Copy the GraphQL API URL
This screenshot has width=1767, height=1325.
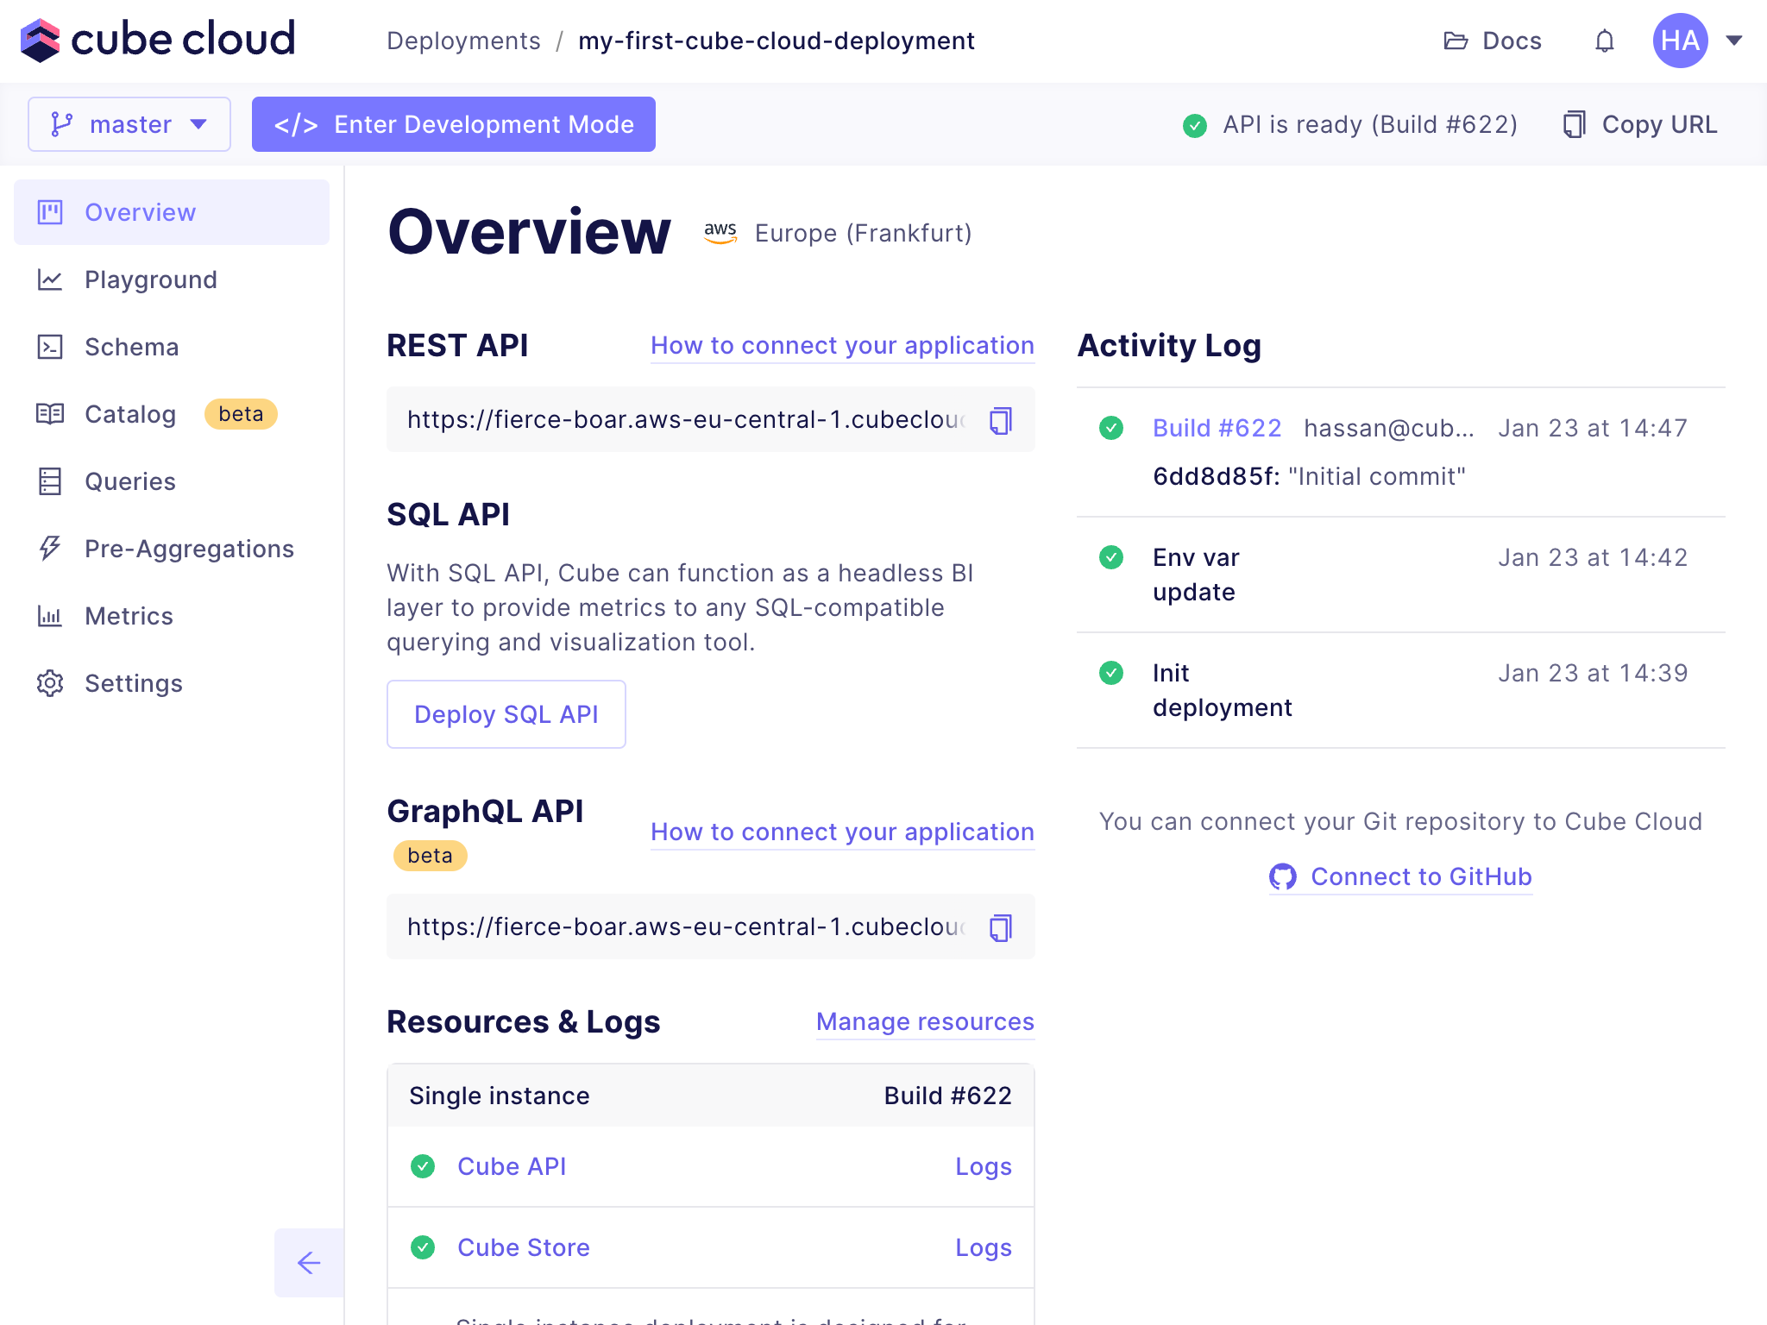pos(1001,927)
